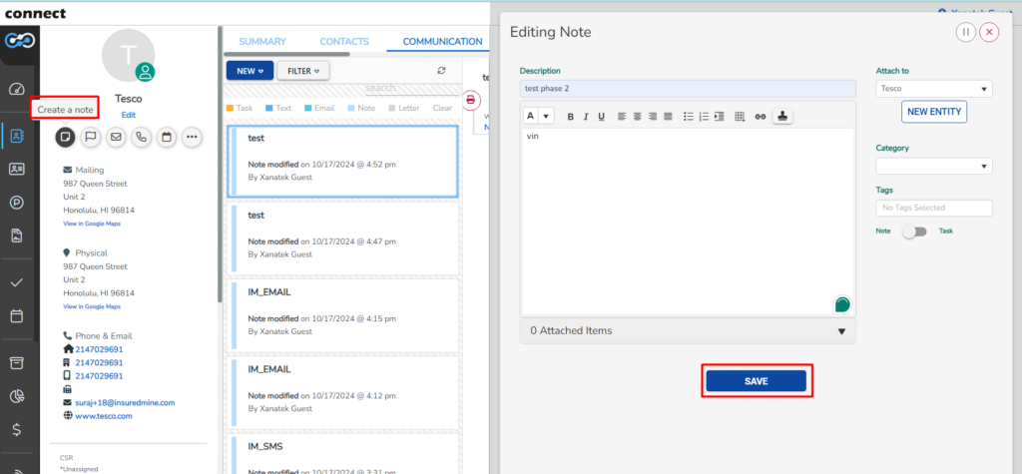Click the Tags selection field
The image size is (1022, 474).
tap(934, 208)
